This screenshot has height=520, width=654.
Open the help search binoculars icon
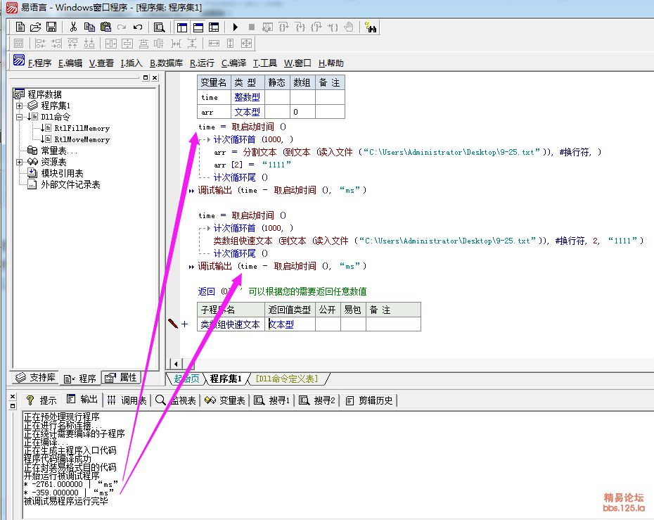pos(371,27)
